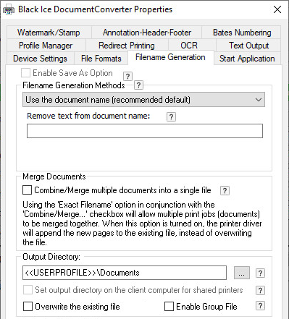Click the Exact Filename explanation paragraph
Viewport: 289px width, 319px height.
(142, 224)
